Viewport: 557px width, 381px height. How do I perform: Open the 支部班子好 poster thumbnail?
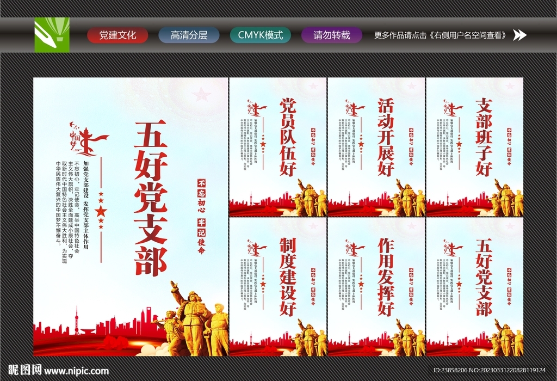pos(474,147)
